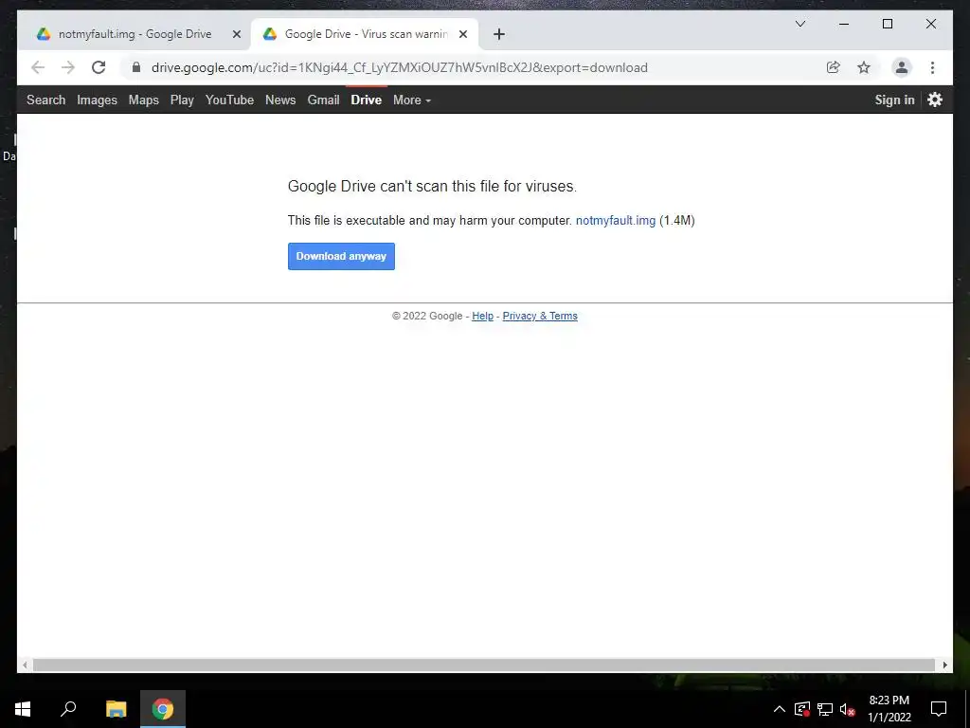Bookmark this page with the star
970x728 pixels.
[864, 67]
